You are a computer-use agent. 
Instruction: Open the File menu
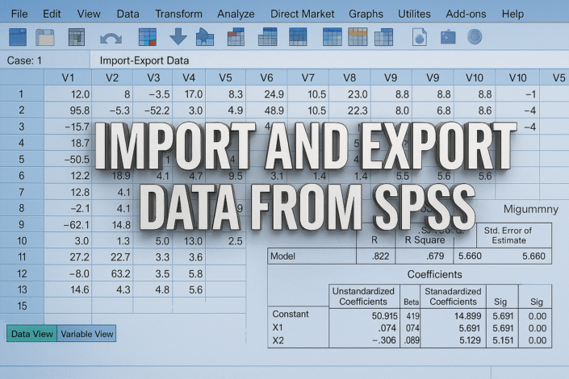pos(19,14)
